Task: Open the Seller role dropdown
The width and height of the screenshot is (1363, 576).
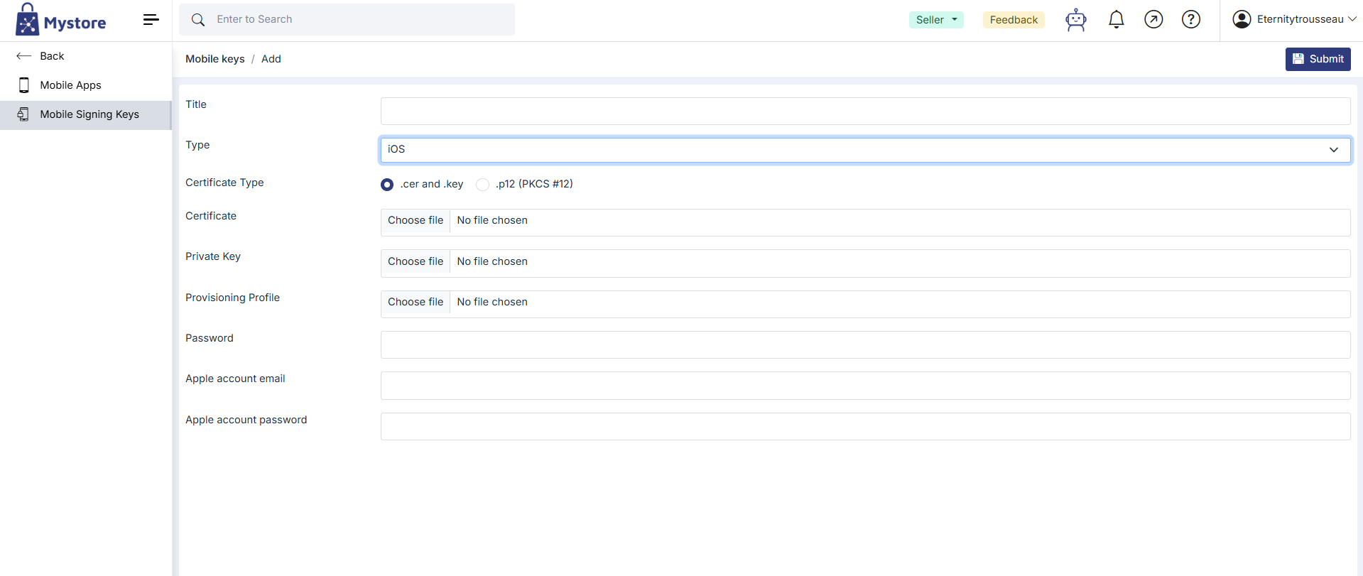Action: coord(935,20)
